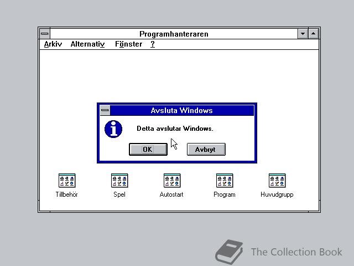Open the Tillbehör program group icon
Image resolution: width=354 pixels, height=266 pixels.
(67, 181)
